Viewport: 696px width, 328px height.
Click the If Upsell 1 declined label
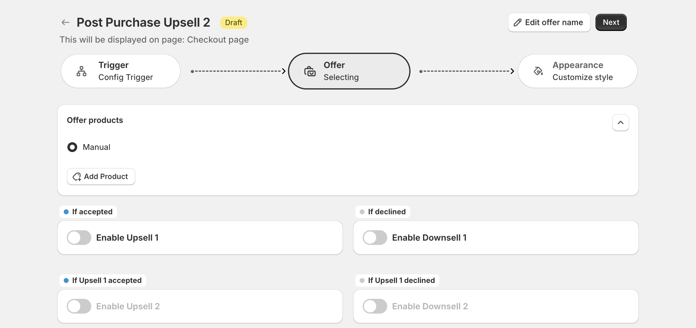(x=397, y=280)
